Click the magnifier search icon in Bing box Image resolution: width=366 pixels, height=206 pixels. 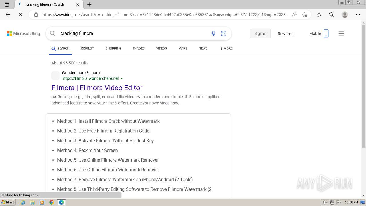[x=53, y=33]
